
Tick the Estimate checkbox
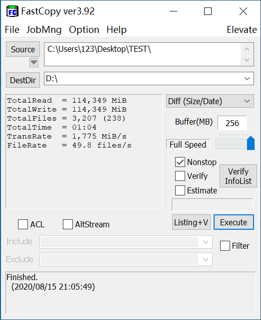(180, 190)
